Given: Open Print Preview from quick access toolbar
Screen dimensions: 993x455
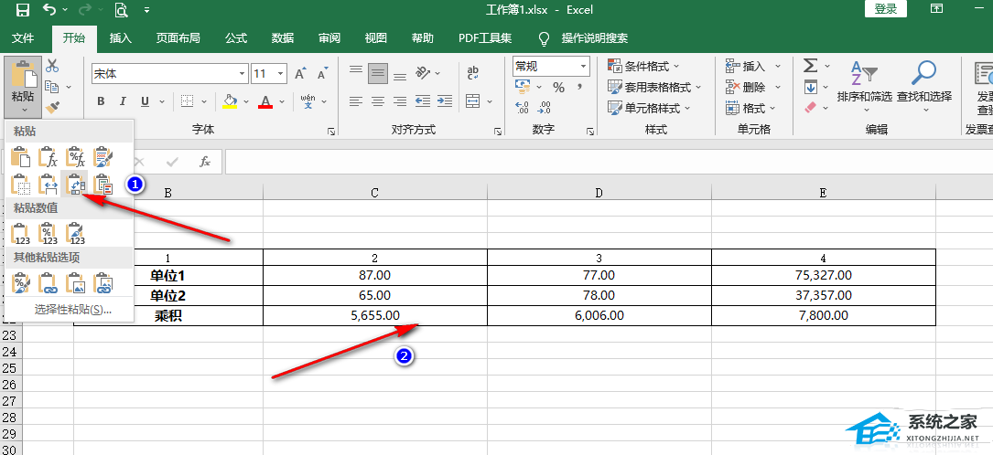Looking at the screenshot, I should click(x=120, y=9).
